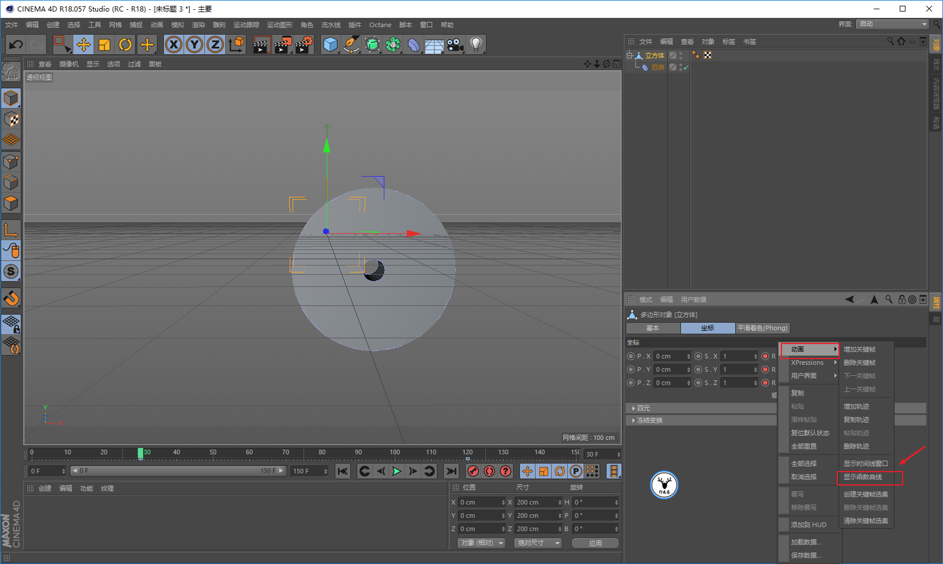This screenshot has width=943, height=564.
Task: Play the animation forward
Action: click(397, 471)
